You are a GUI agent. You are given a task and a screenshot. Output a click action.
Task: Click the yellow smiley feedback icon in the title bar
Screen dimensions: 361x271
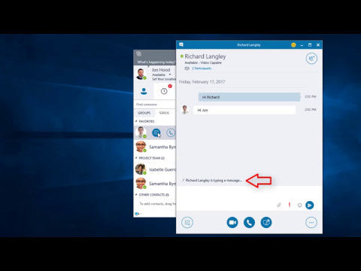click(293, 45)
